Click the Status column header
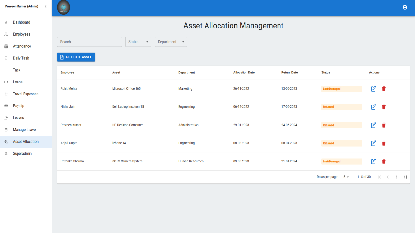 [326, 72]
